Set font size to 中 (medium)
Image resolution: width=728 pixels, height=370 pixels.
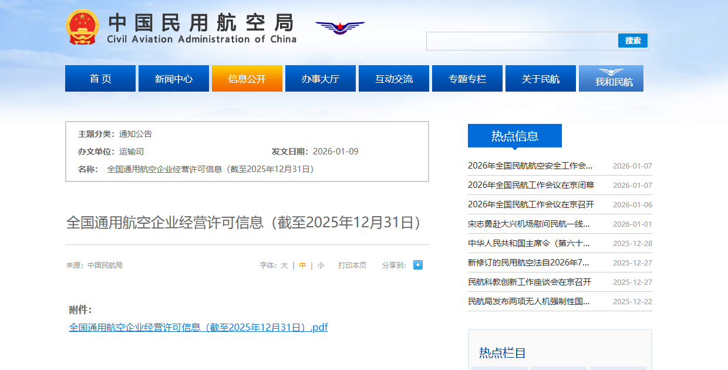point(302,265)
